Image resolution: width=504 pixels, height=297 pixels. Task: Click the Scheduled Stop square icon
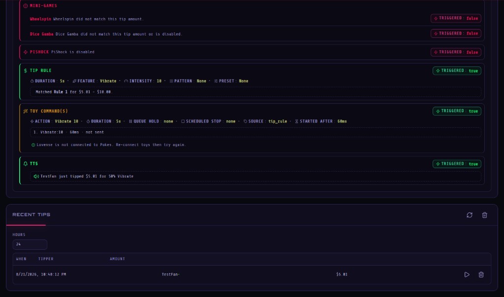[183, 121]
